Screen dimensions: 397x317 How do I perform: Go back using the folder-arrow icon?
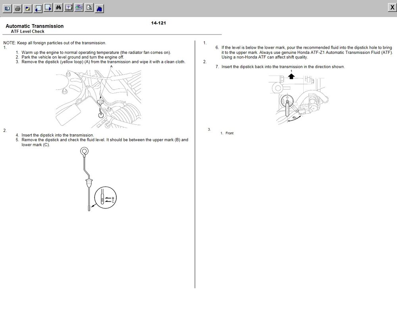tap(28, 9)
